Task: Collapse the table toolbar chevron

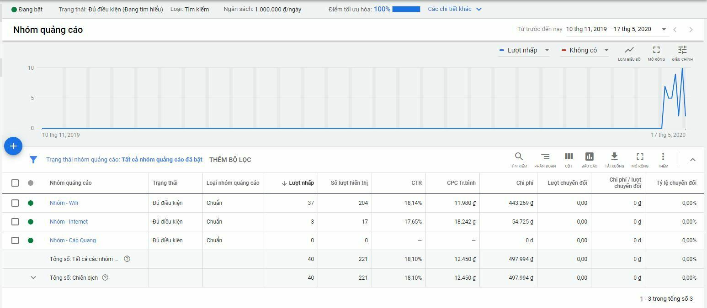Action: [x=692, y=160]
